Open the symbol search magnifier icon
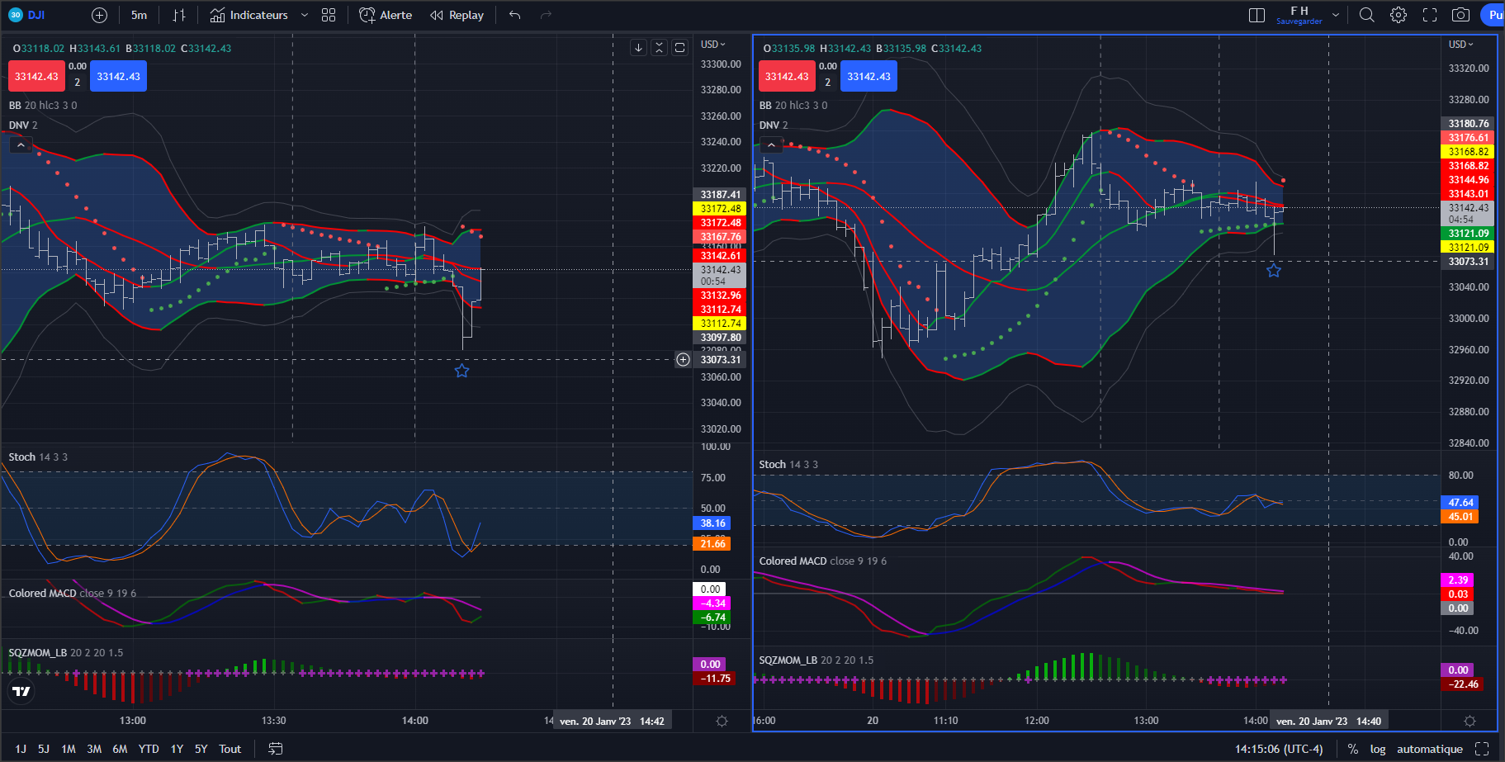 coord(1366,15)
